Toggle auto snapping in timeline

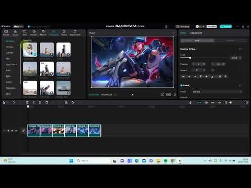tap(206, 102)
